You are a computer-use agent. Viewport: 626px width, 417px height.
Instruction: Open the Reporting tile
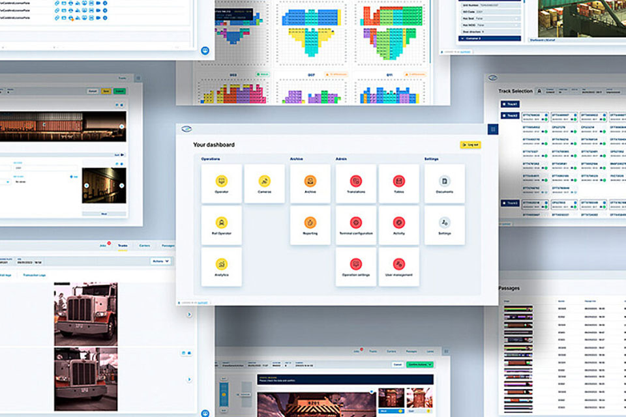click(310, 225)
